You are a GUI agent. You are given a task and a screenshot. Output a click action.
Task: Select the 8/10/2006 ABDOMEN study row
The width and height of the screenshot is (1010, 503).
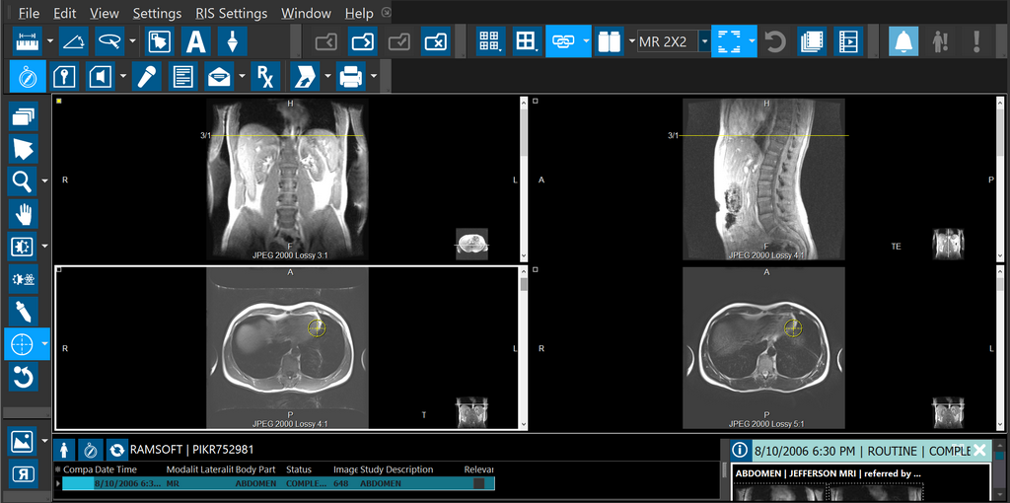click(x=276, y=483)
